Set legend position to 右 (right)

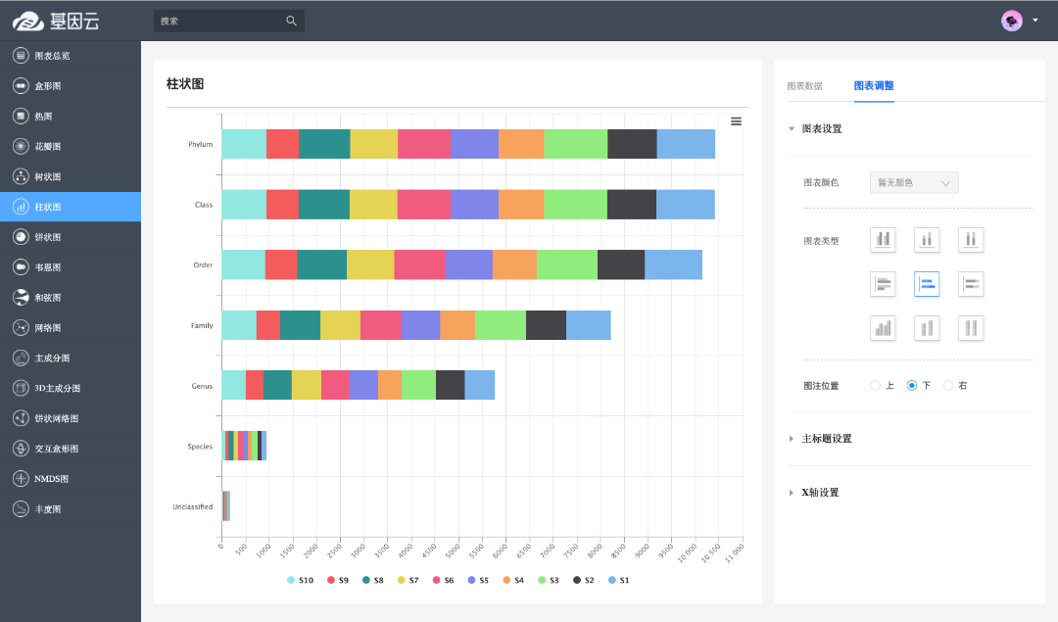pyautogui.click(x=948, y=386)
